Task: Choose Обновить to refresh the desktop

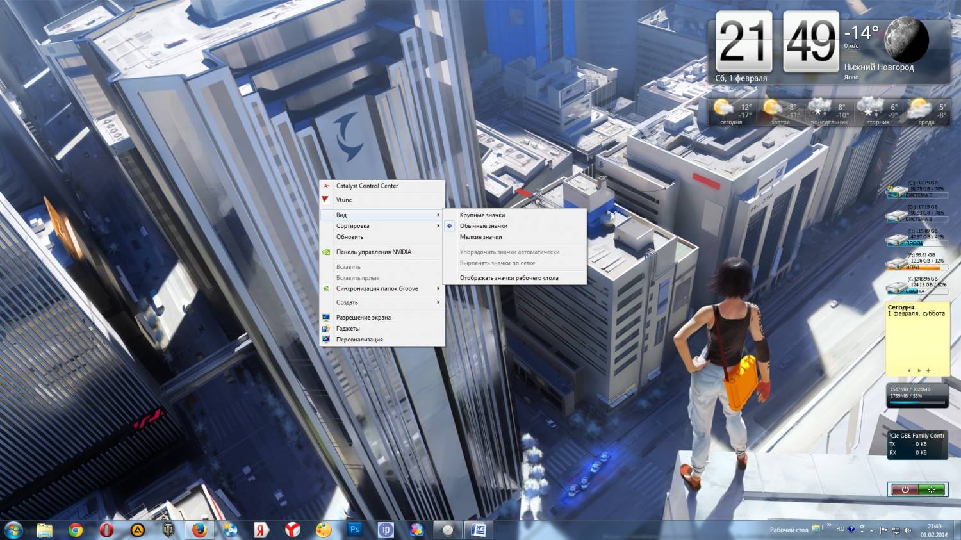Action: 382,237
